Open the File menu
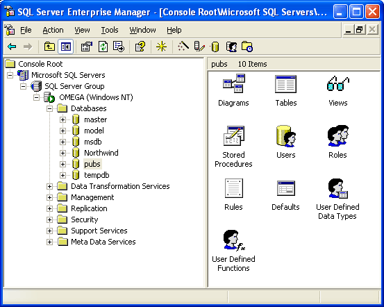 (26, 30)
